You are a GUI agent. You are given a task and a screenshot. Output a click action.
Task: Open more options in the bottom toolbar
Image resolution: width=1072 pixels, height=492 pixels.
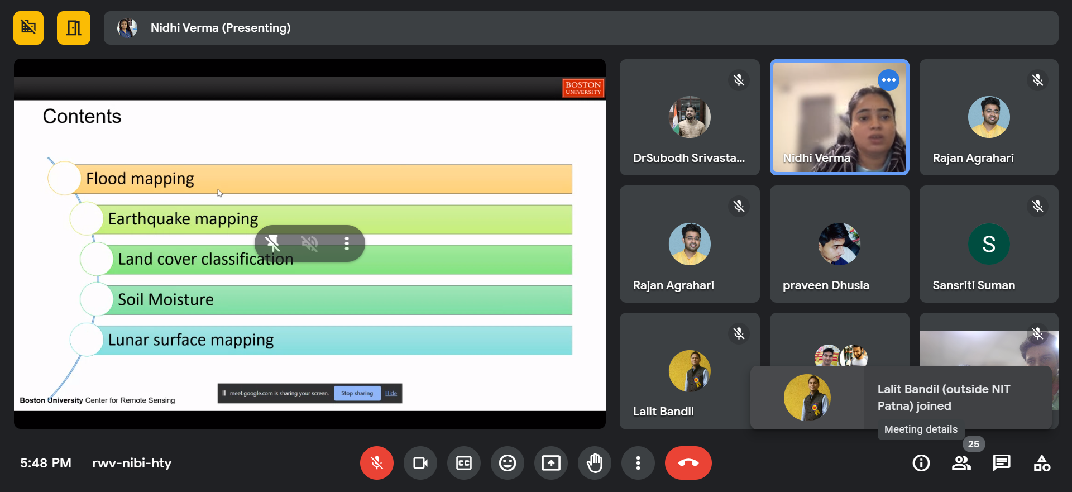638,463
